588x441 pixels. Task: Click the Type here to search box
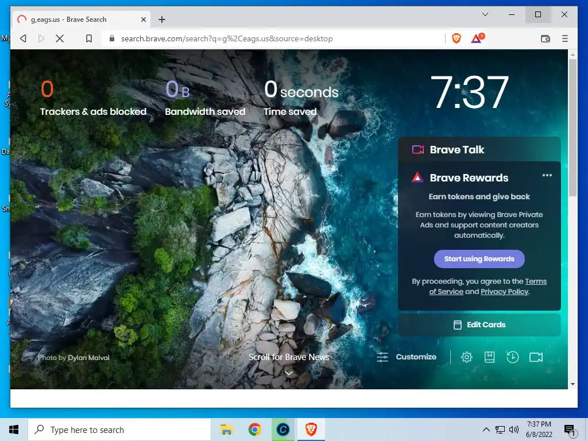(x=119, y=430)
